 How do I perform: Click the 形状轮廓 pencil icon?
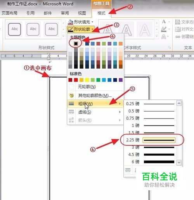(70, 29)
